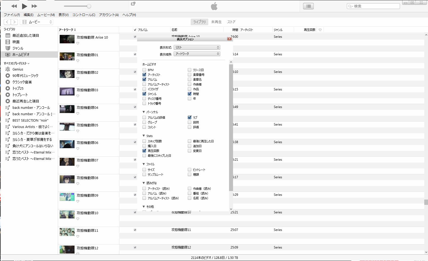Open the ムービー menu
Image resolution: width=428 pixels, height=261 pixels.
click(46, 15)
